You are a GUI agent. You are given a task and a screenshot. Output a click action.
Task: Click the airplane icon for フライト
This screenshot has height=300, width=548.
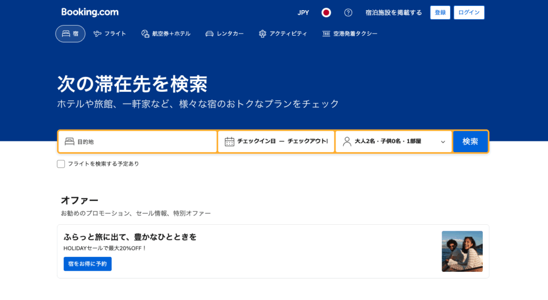click(97, 34)
